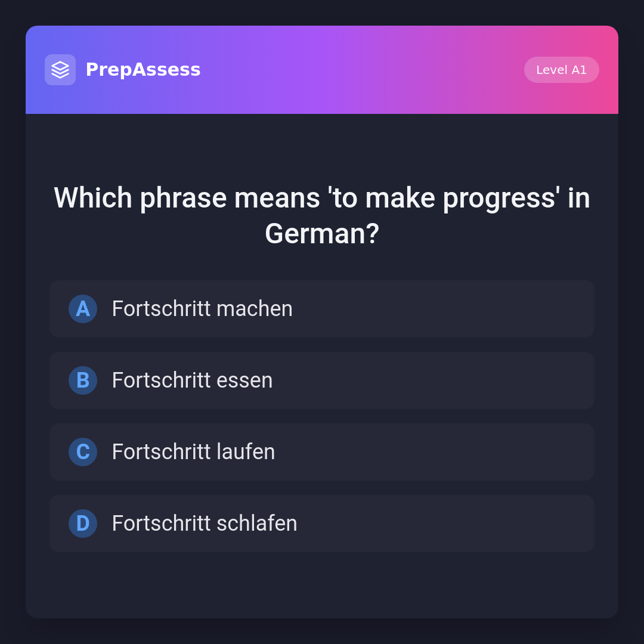
Task: Click the circular C letter badge
Action: pyautogui.click(x=83, y=452)
